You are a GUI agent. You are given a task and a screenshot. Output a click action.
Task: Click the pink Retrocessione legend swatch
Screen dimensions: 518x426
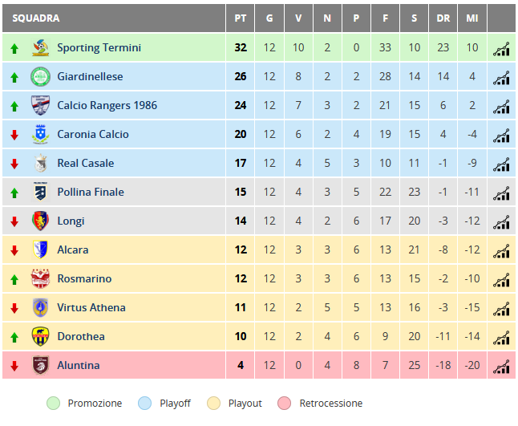pyautogui.click(x=285, y=404)
